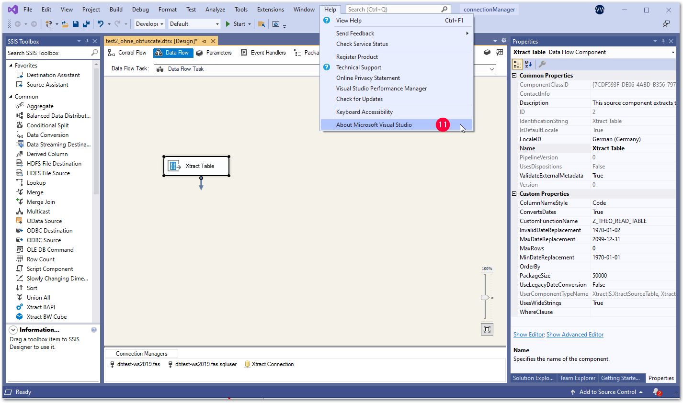
Task: Click the Xtract Table component on the canvas
Action: (196, 166)
